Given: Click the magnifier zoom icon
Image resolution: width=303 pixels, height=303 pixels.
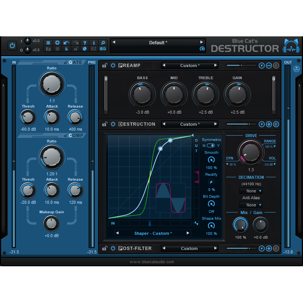Looking at the screenshot, I should click(103, 42).
